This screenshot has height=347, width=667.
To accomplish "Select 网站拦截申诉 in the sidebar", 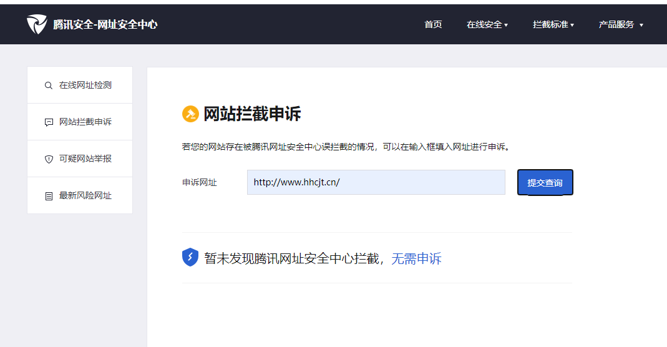I will [80, 122].
